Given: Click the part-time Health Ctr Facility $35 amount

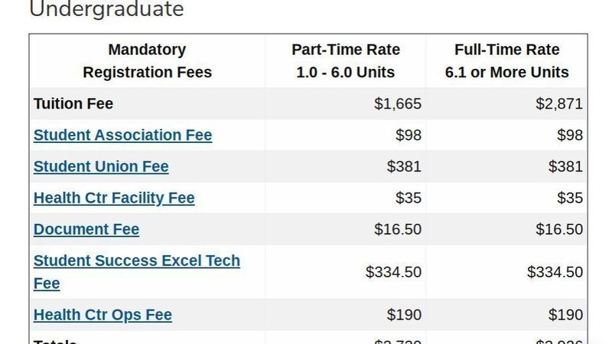Looking at the screenshot, I should [x=409, y=198].
